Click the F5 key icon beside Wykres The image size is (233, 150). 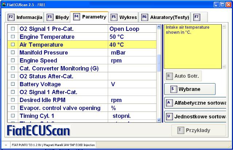click(x=114, y=17)
